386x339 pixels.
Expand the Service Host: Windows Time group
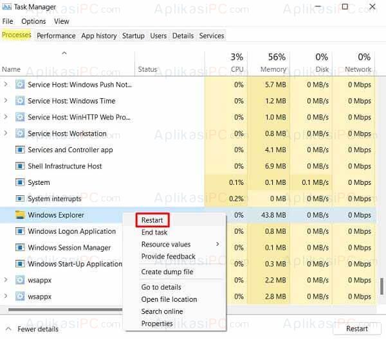6,100
